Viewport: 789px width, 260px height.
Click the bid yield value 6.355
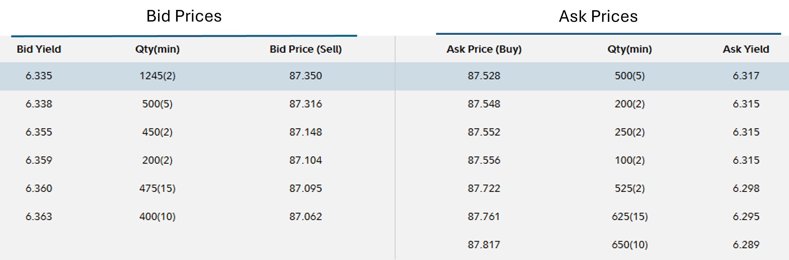pyautogui.click(x=39, y=132)
